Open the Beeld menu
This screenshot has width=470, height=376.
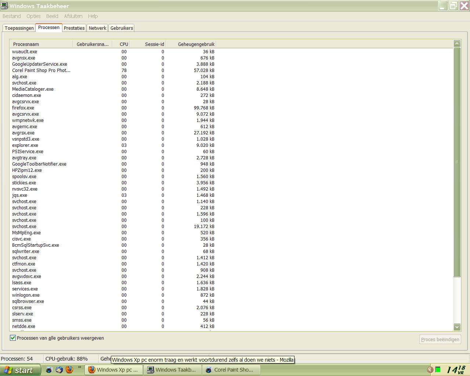52,16
